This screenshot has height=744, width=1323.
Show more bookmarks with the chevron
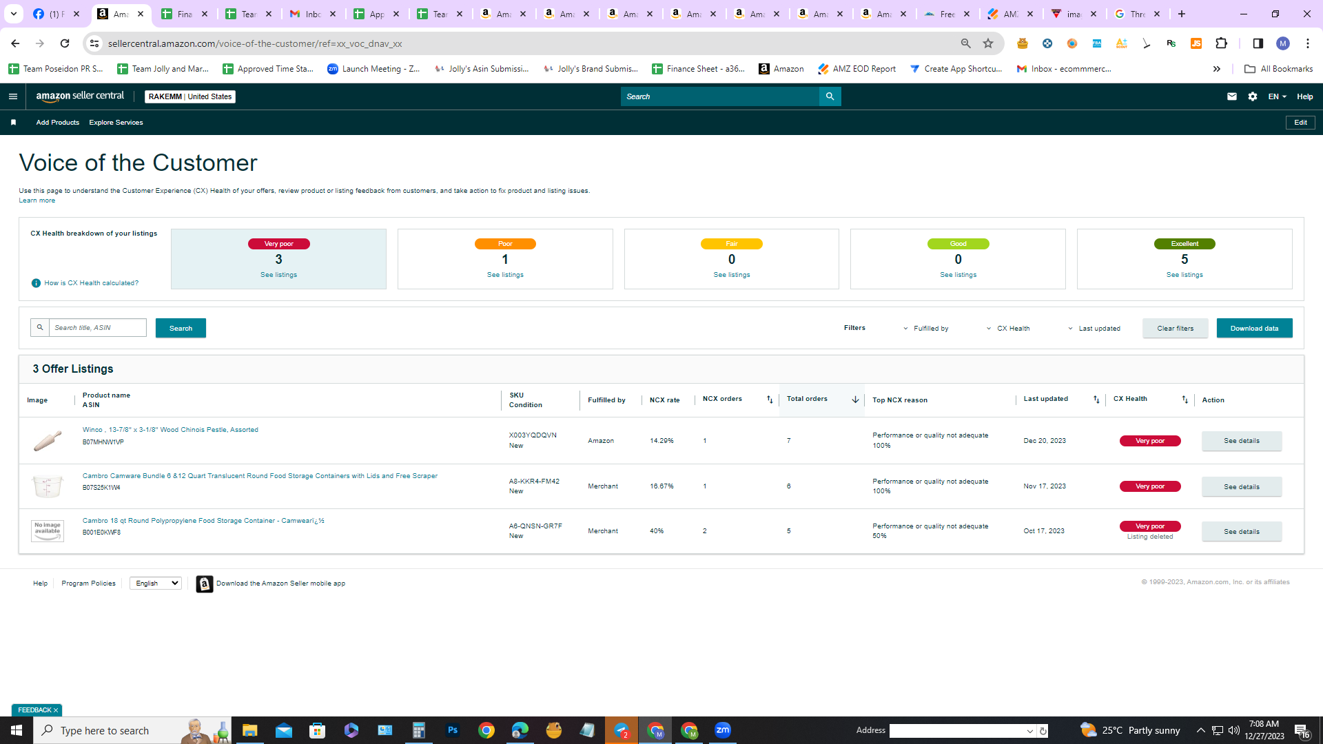[x=1217, y=69]
